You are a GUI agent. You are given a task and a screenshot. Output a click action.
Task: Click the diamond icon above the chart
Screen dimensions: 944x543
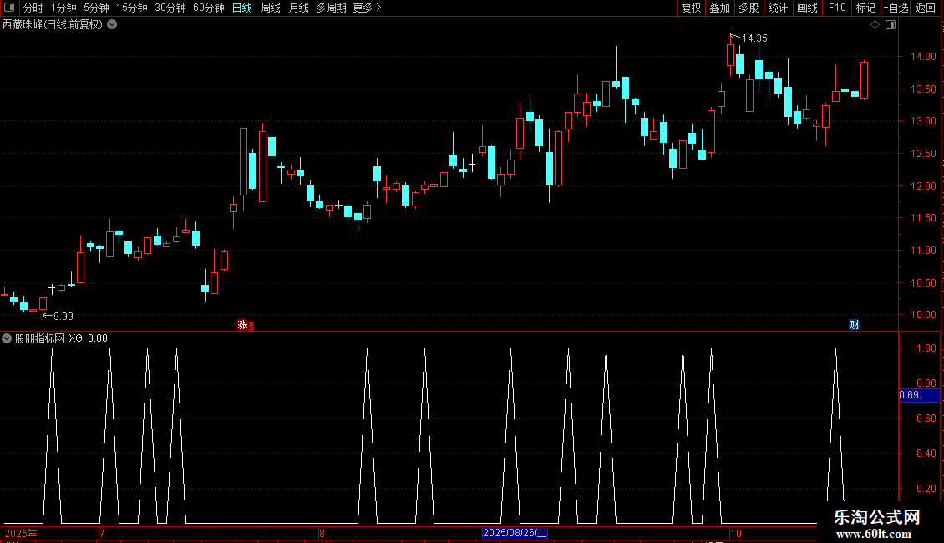[875, 25]
